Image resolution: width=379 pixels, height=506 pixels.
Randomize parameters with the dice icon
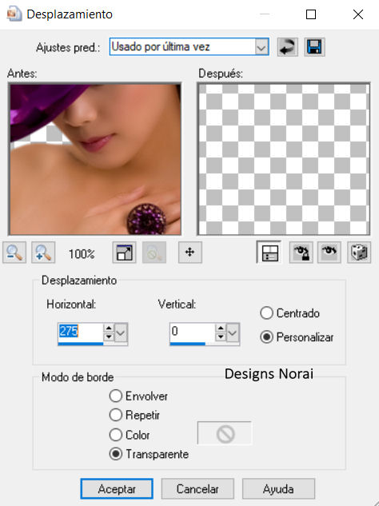(x=359, y=253)
